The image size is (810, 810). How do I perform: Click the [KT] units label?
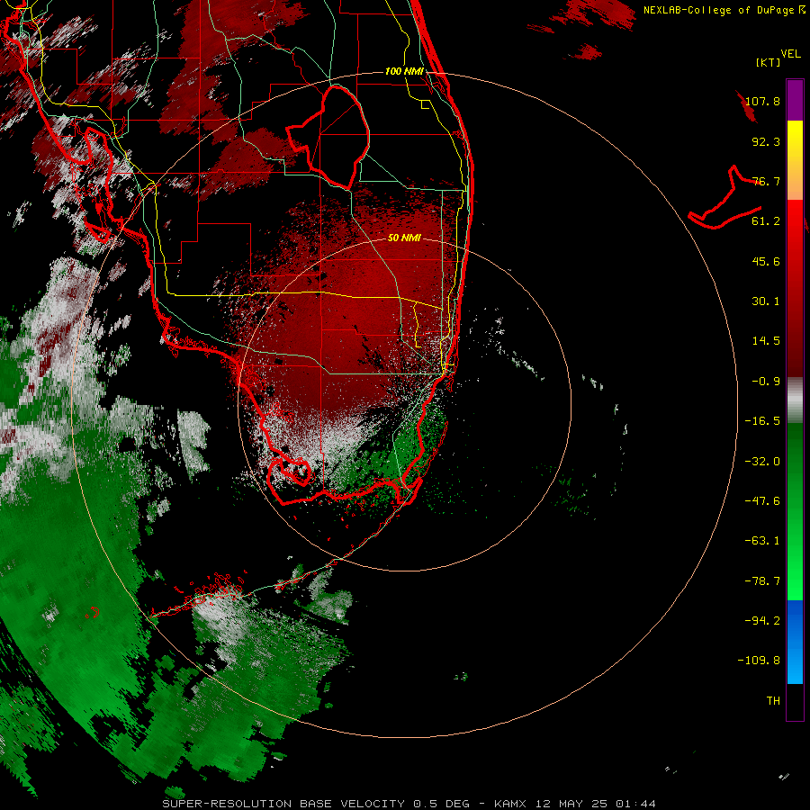(x=769, y=62)
